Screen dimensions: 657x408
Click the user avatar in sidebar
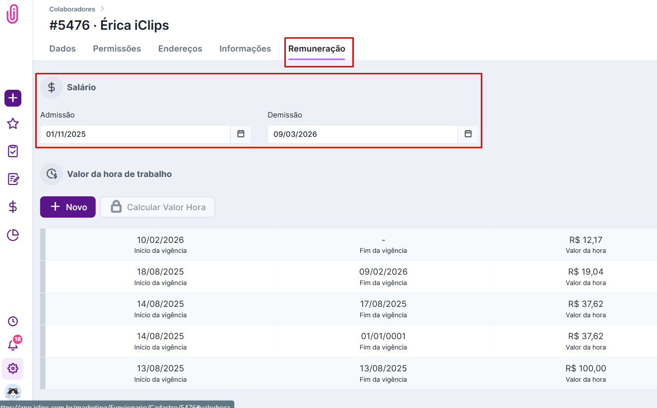tap(13, 392)
